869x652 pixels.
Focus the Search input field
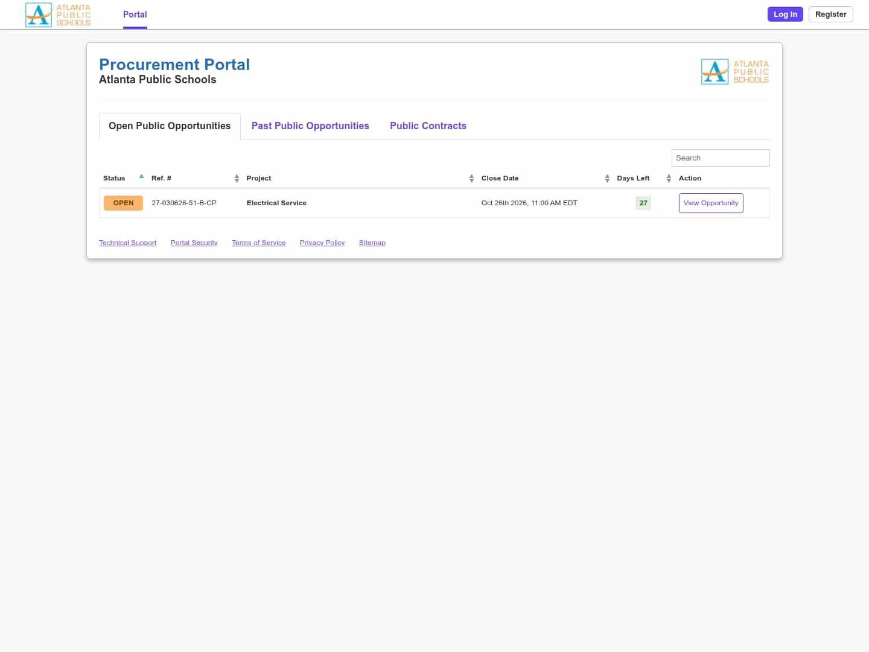(721, 158)
